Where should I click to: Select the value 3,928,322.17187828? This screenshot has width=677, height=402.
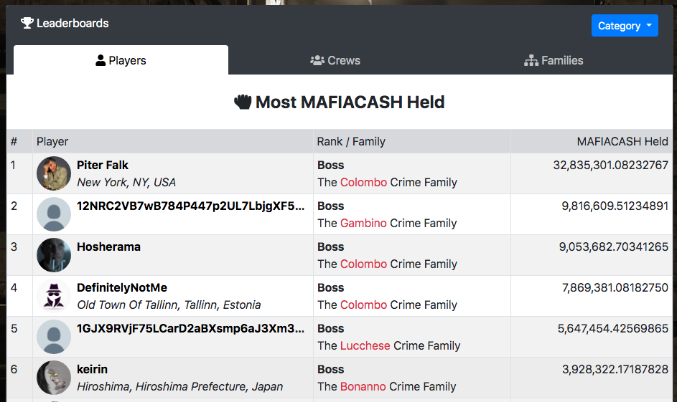(615, 369)
